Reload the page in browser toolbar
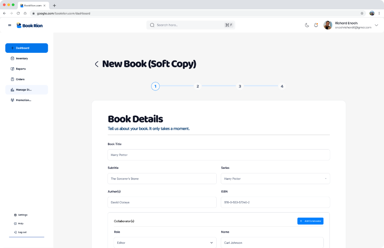 (18, 13)
